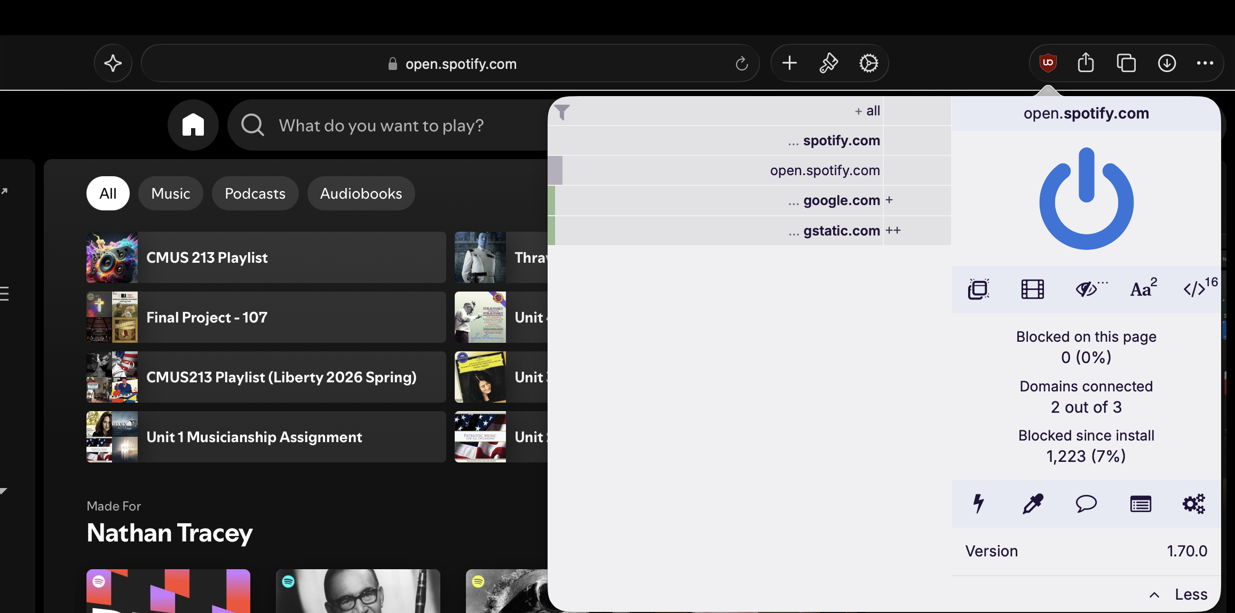Select the gstatic.com firewall row

749,231
